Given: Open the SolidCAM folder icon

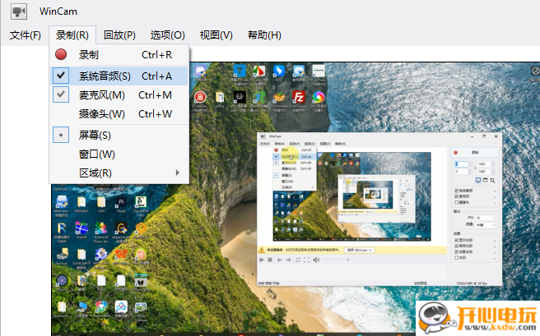Looking at the screenshot, I should (x=81, y=255).
